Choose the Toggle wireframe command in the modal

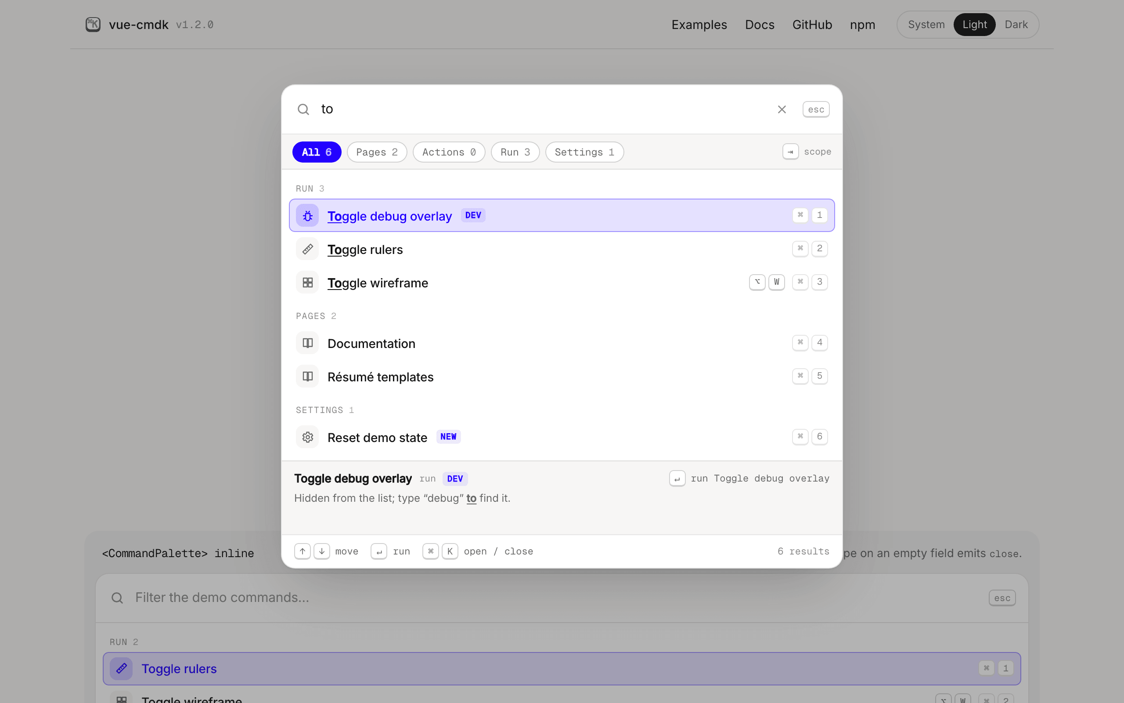click(562, 282)
